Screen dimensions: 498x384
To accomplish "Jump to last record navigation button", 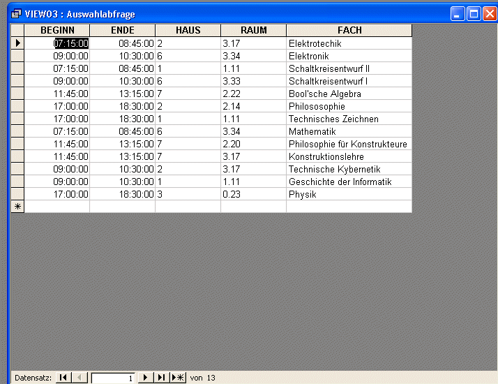I will coord(162,378).
